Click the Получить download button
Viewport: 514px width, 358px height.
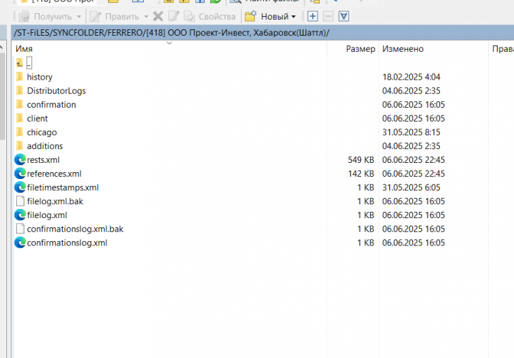tap(45, 16)
